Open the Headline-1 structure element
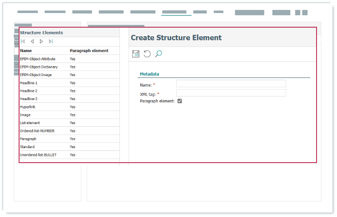This screenshot has width=337, height=217. (x=29, y=83)
